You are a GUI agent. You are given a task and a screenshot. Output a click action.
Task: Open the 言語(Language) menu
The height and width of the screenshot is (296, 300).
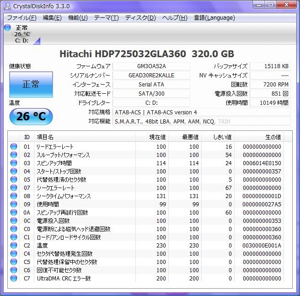pos(214,18)
